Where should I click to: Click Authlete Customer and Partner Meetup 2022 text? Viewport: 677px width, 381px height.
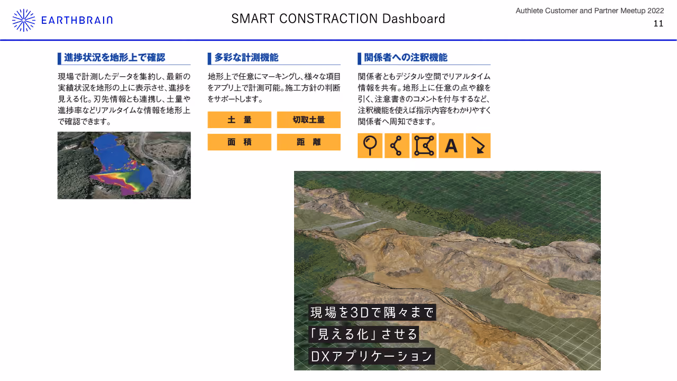pyautogui.click(x=590, y=11)
